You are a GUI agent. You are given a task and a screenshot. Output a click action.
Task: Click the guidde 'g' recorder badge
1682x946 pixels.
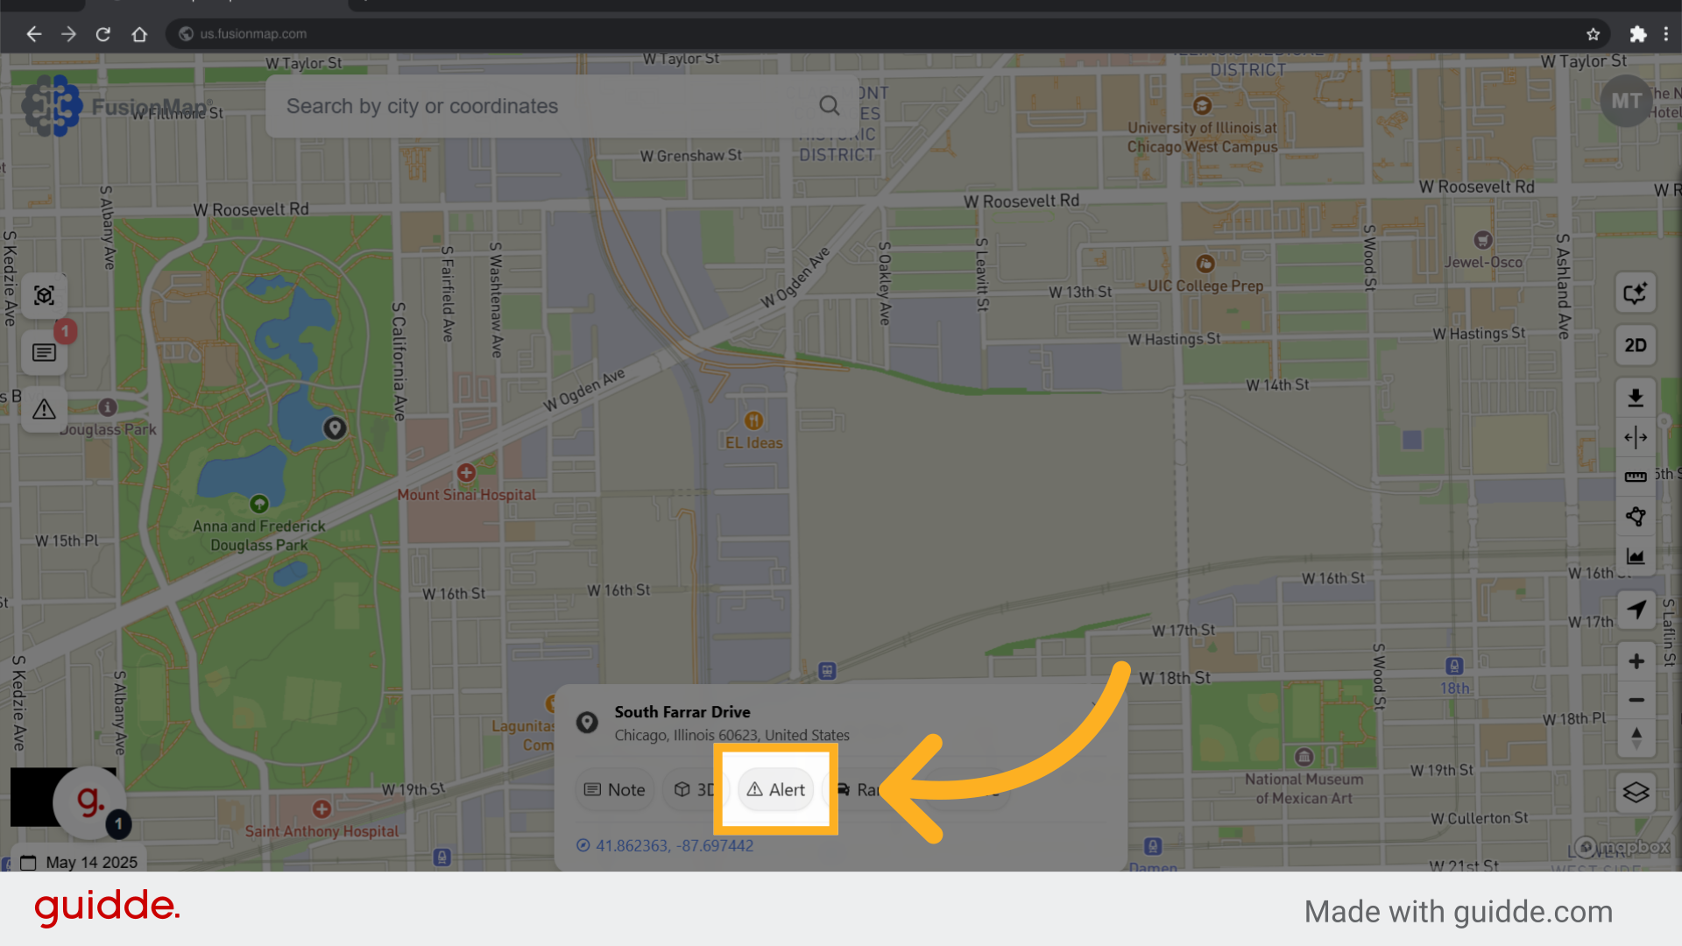click(89, 801)
